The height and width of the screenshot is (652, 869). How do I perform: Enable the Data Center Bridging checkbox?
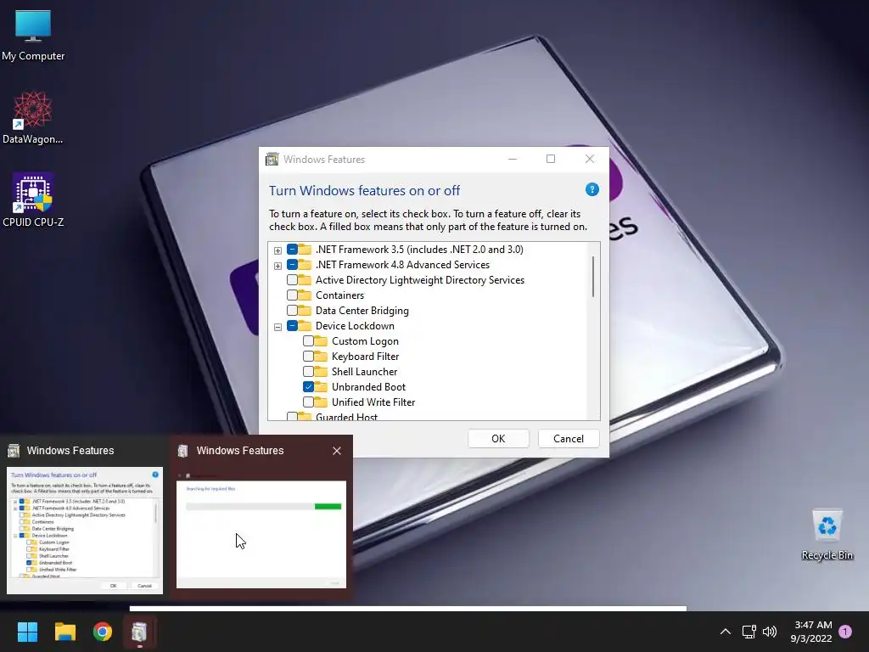pyautogui.click(x=292, y=311)
